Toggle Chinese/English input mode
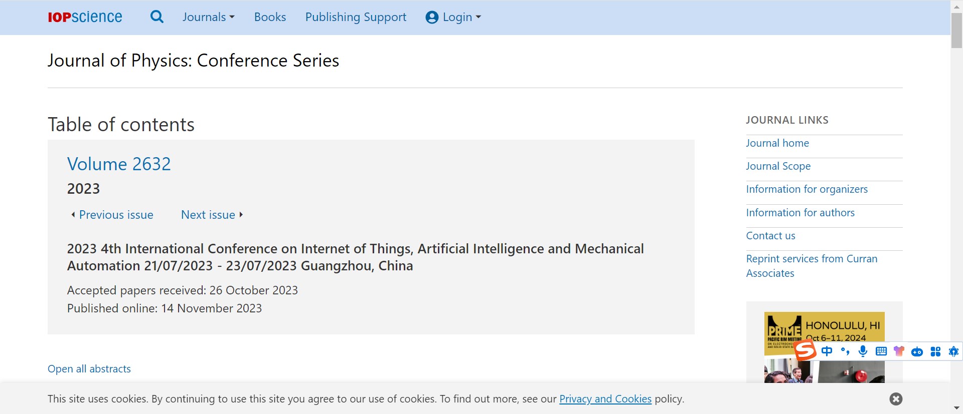The image size is (963, 414). point(827,351)
